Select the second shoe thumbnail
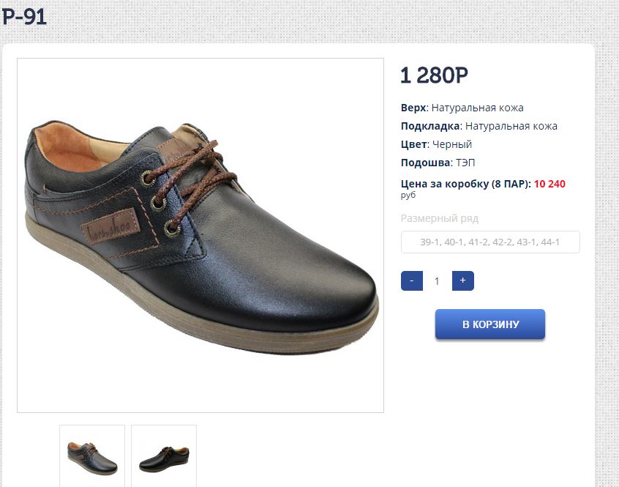619x487 pixels. (164, 456)
